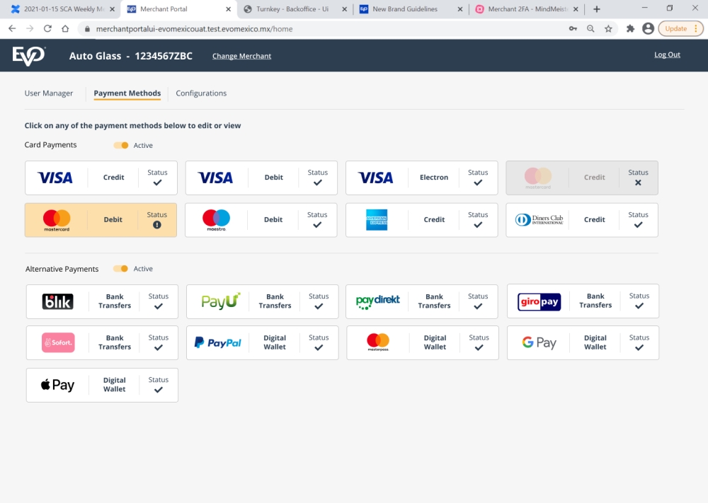
Task: Bookmark this page with the star icon
Action: 608,28
